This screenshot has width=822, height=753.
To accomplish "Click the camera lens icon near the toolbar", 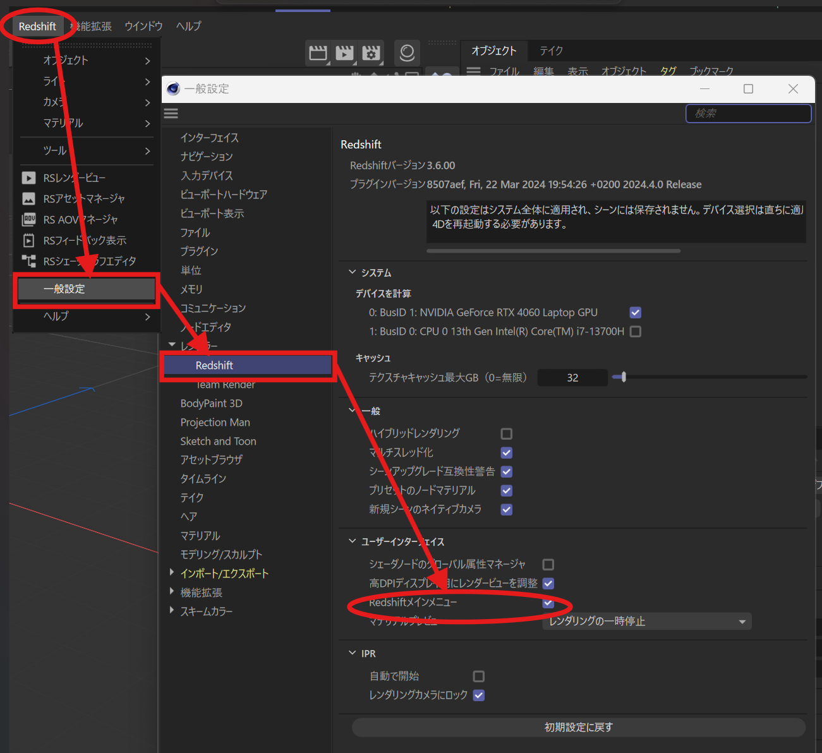I will pos(407,53).
